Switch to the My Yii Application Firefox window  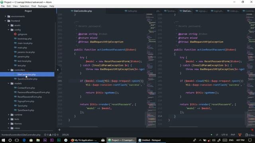coord(84,140)
